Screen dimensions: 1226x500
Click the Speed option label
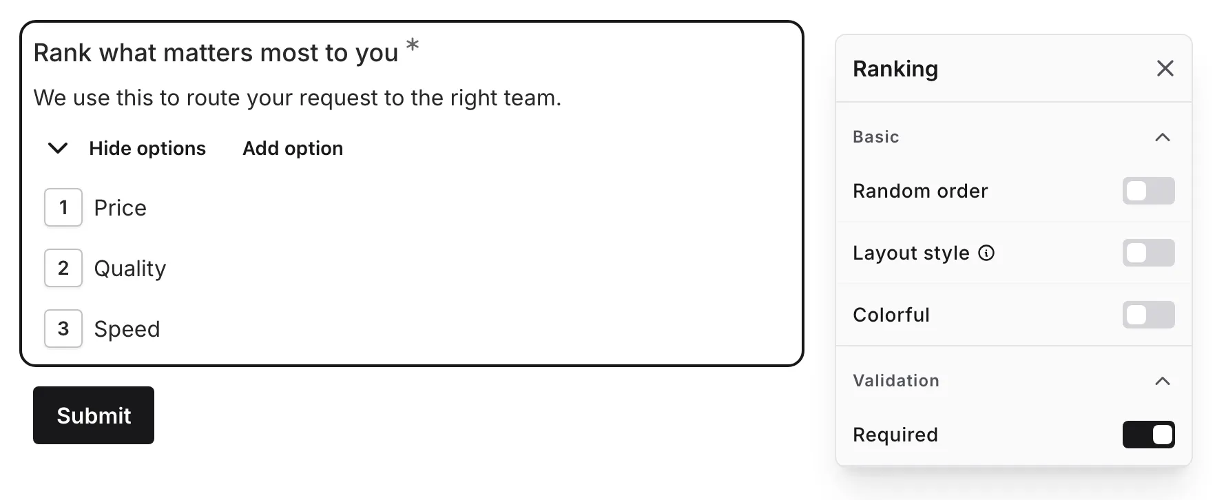[127, 329]
